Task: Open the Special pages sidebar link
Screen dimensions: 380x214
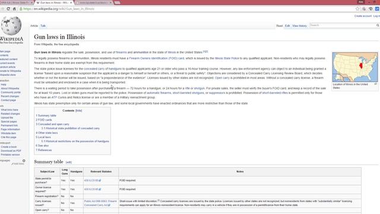Action: coord(9,121)
